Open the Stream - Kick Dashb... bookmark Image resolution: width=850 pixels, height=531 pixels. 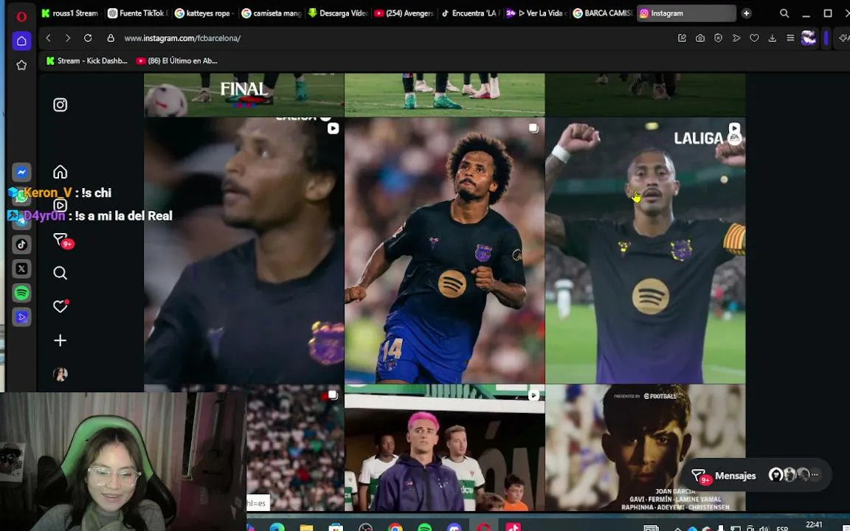pos(87,60)
